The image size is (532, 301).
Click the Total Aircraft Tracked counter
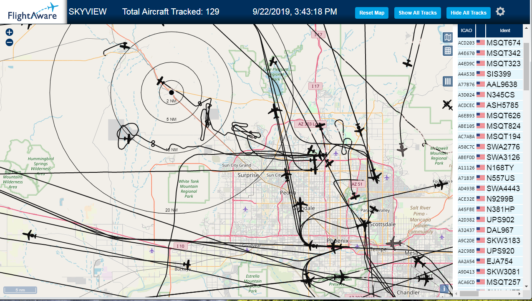tap(171, 12)
